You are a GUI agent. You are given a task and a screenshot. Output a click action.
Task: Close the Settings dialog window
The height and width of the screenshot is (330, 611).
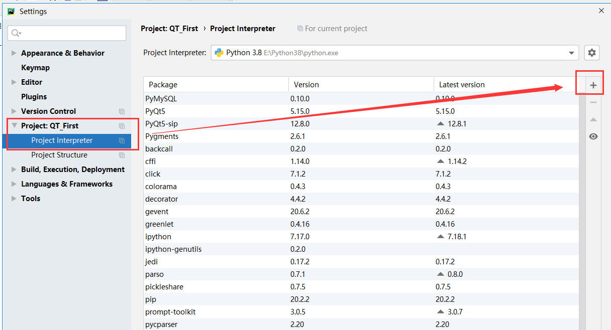point(601,11)
